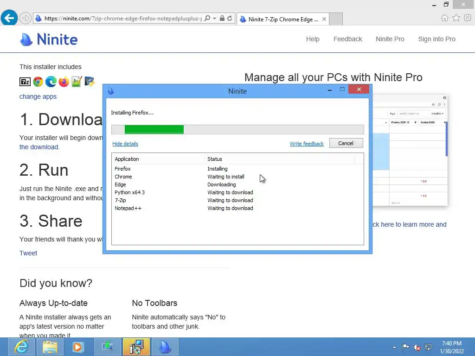Screen dimensions: 475x356
Task: Select the Ninite 7-Zip Chrome Edge tab
Action: [282, 19]
